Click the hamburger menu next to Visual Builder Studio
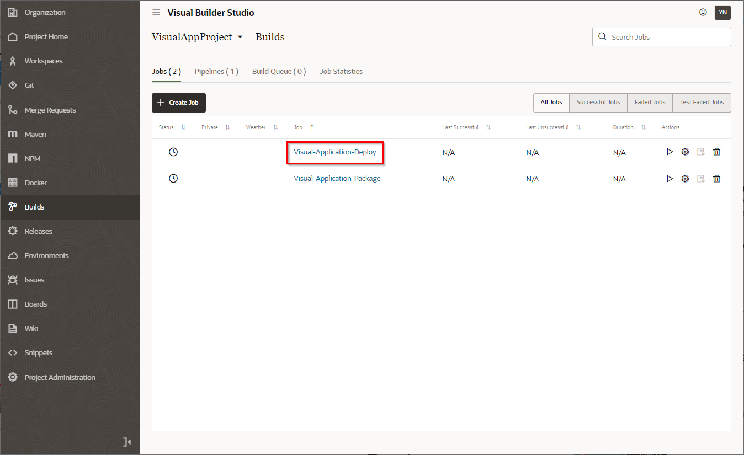The image size is (744, 455). (156, 13)
